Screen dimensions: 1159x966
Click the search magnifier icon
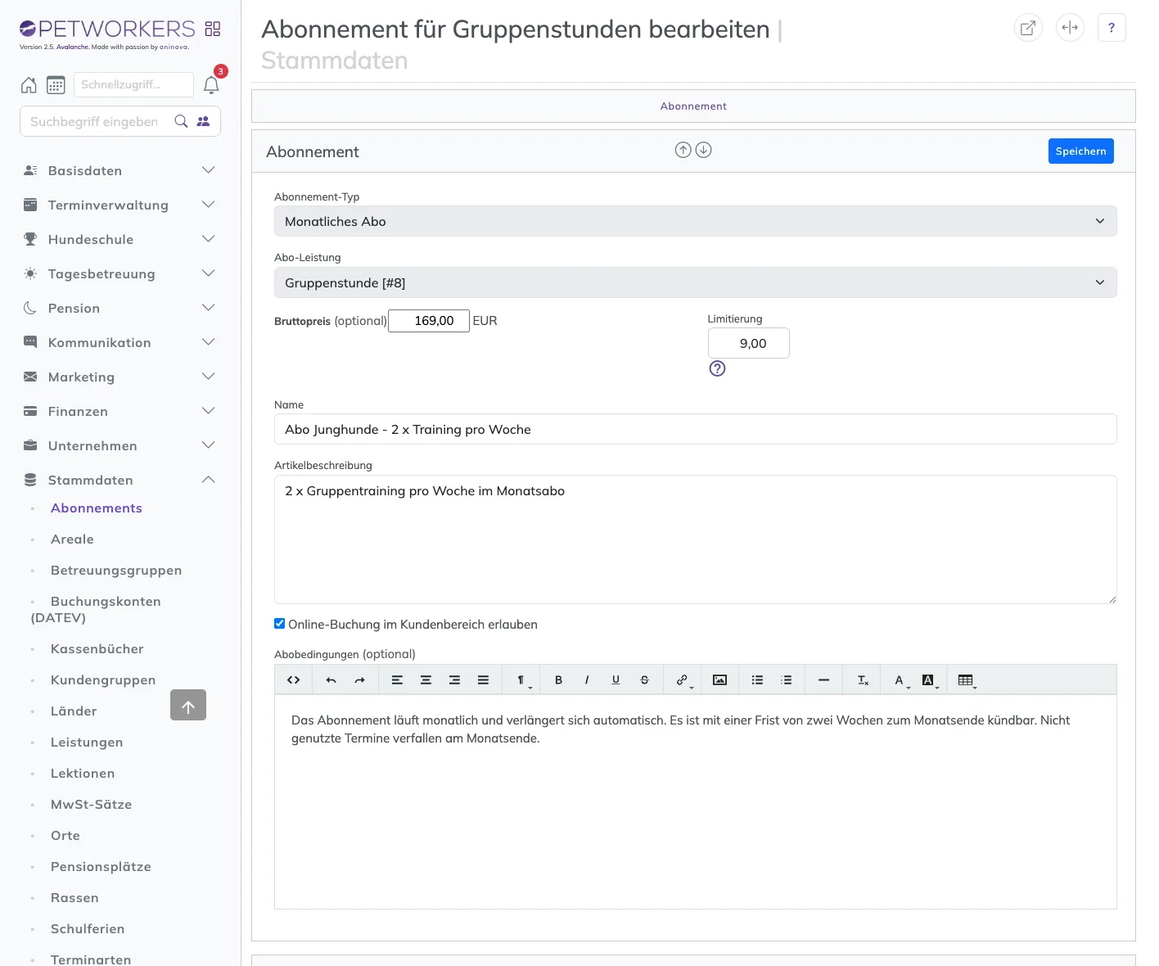tap(182, 121)
